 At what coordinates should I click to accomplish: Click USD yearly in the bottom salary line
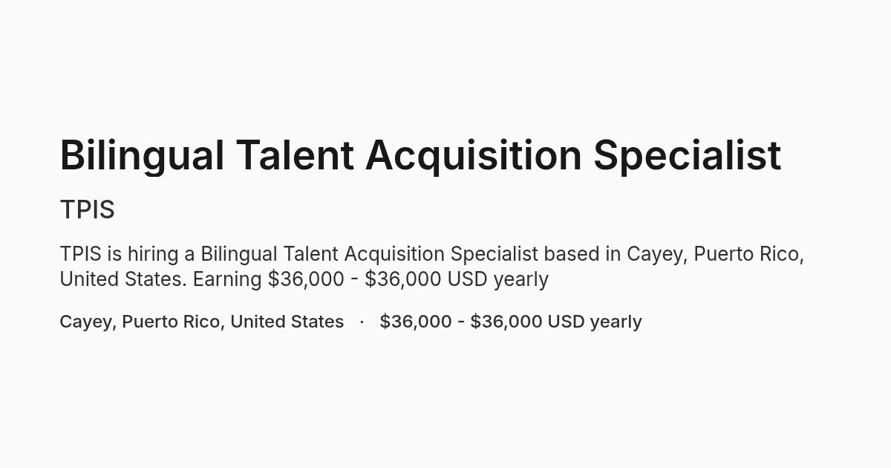coord(595,322)
